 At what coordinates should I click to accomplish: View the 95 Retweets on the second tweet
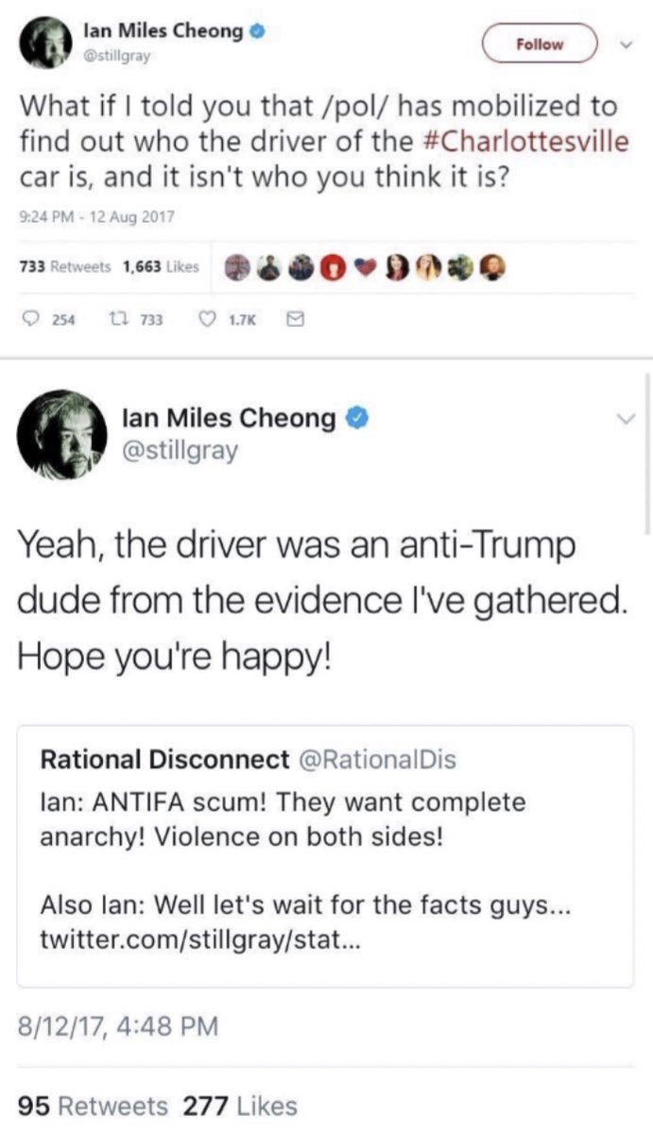pos(94,1106)
